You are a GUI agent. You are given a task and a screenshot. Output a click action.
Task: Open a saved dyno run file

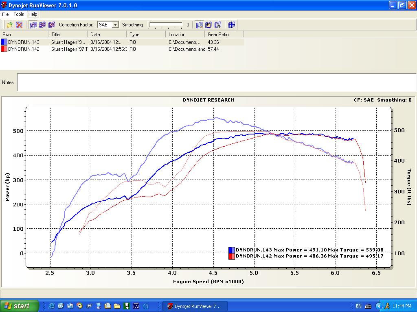click(x=9, y=25)
